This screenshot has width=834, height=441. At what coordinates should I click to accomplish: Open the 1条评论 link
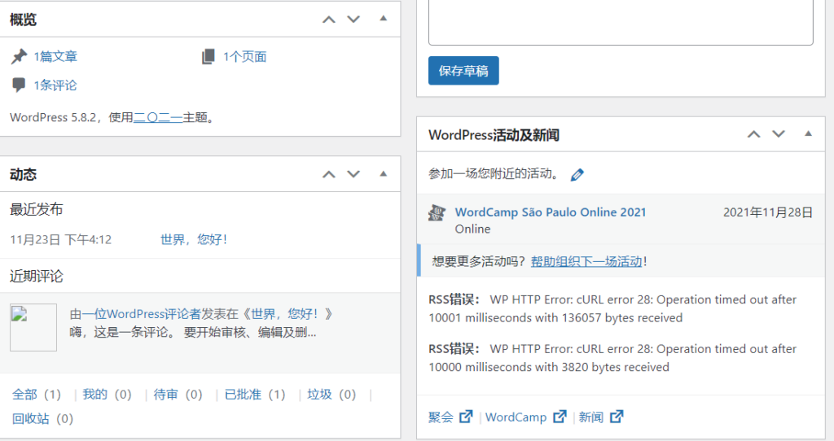point(55,85)
